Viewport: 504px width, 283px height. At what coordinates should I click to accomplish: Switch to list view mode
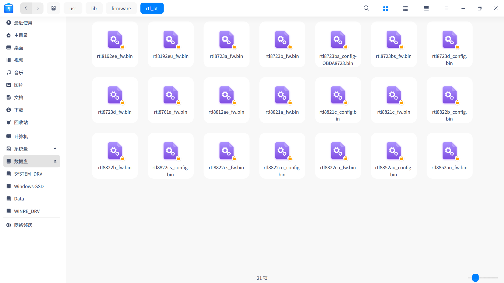click(x=405, y=8)
